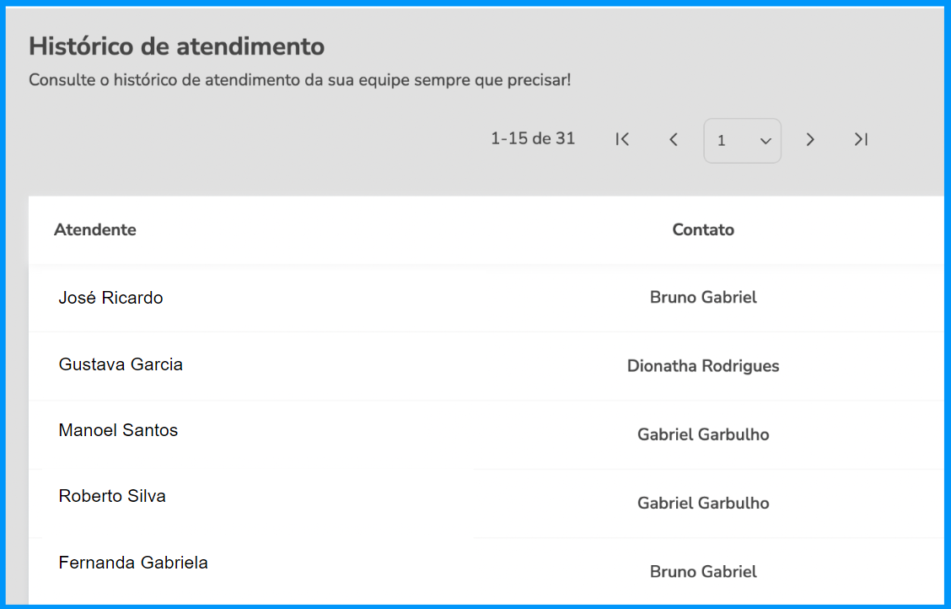Screen dimensions: 951x609
Task: Select attendant Gustava Garcia
Action: click(121, 364)
